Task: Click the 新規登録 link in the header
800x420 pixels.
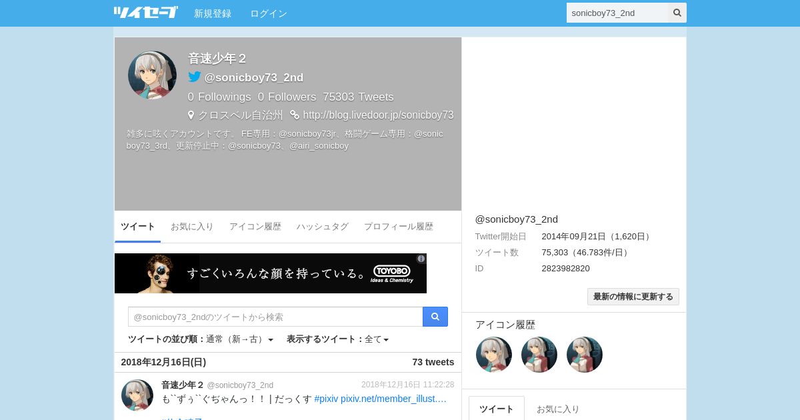Action: coord(213,13)
